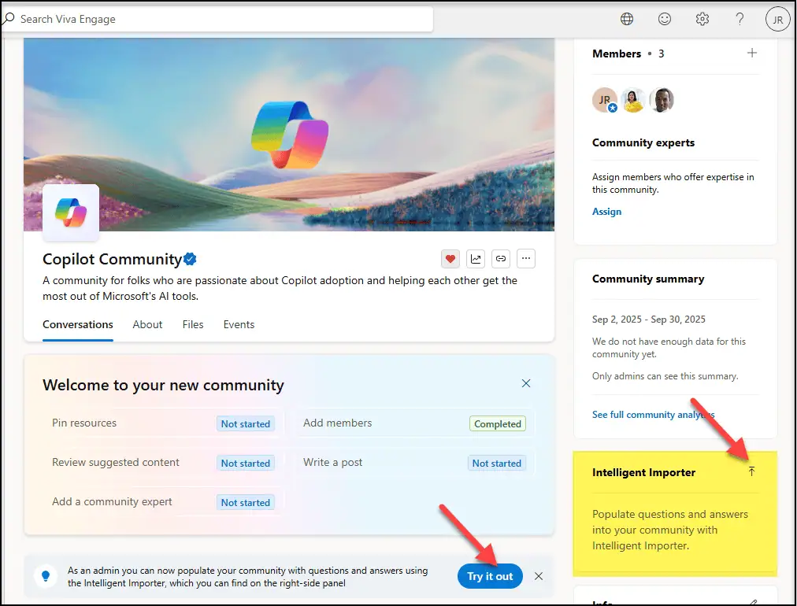Image resolution: width=797 pixels, height=606 pixels.
Task: Open the Assign community experts link
Action: (x=606, y=211)
